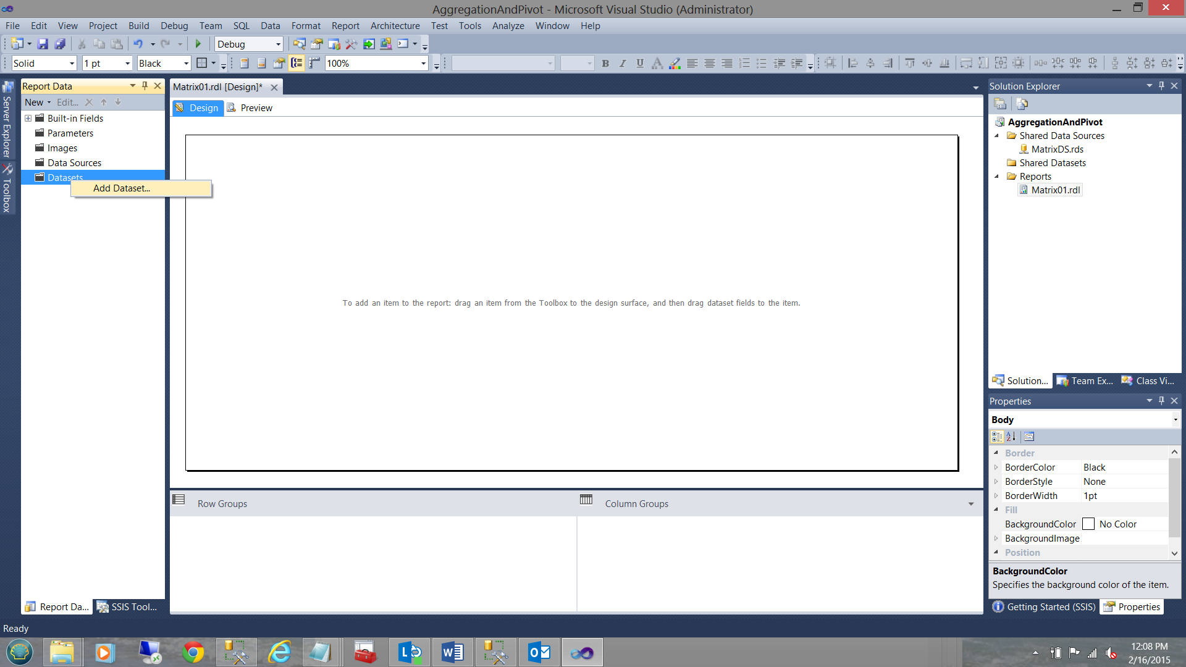The height and width of the screenshot is (667, 1186).
Task: Toggle the highlighted Grouping pane button
Action: pyautogui.click(x=296, y=63)
